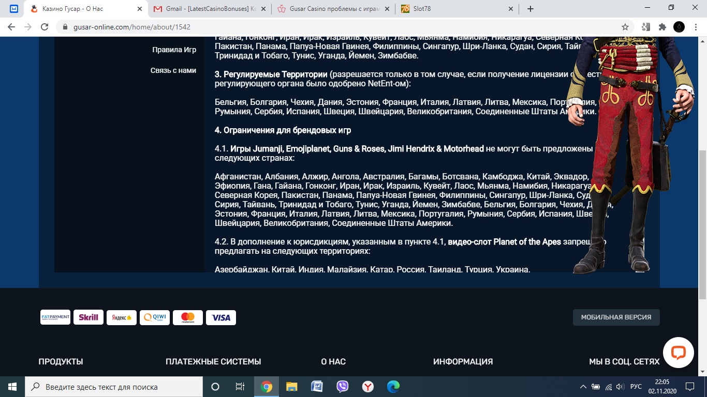Close the Gmail tab
Image resolution: width=707 pixels, height=397 pixels.
point(264,9)
